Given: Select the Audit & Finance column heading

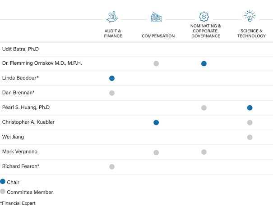Looking at the screenshot, I should coord(113,33).
